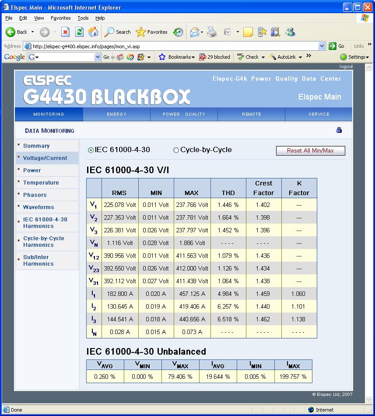Viewport: 375px width, 416px height.
Task: Click the print icon in Data Monitoring header
Action: pos(339,130)
